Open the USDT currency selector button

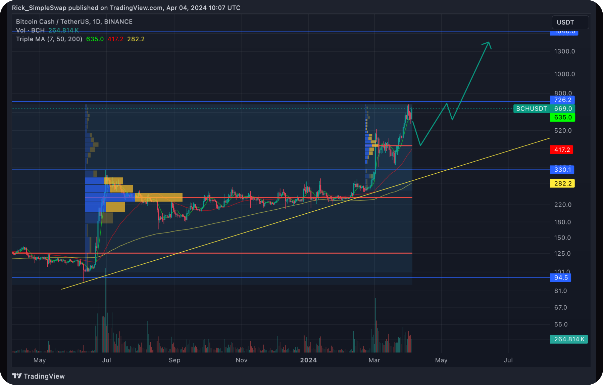(570, 22)
